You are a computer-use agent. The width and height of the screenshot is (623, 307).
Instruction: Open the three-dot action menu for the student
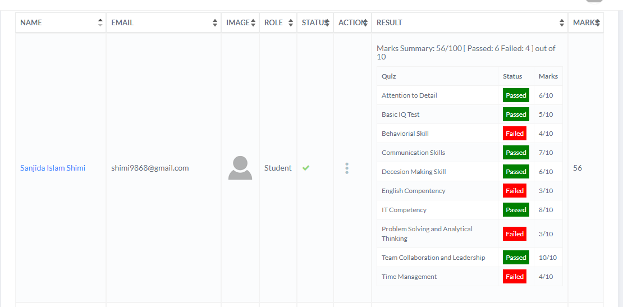tap(347, 168)
